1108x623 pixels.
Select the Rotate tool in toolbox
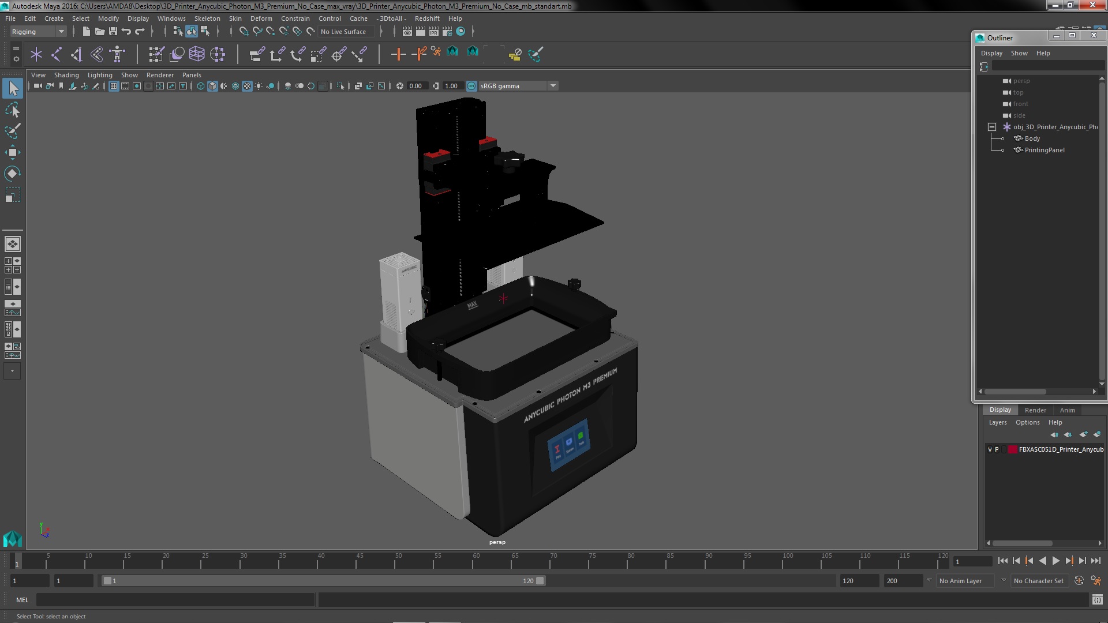13,174
